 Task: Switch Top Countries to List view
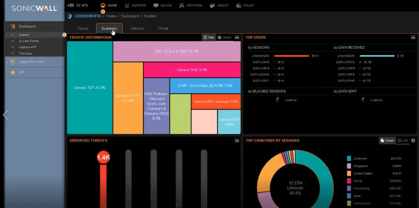403,141
